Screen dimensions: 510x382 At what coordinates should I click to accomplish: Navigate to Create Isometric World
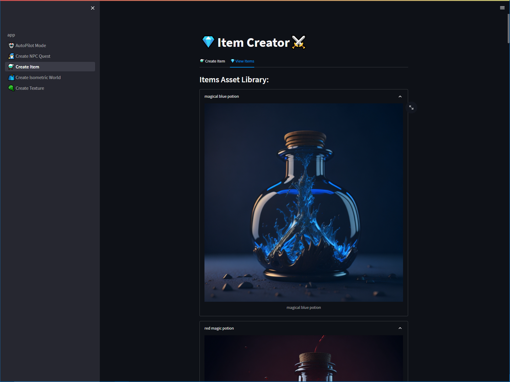(x=50, y=77)
